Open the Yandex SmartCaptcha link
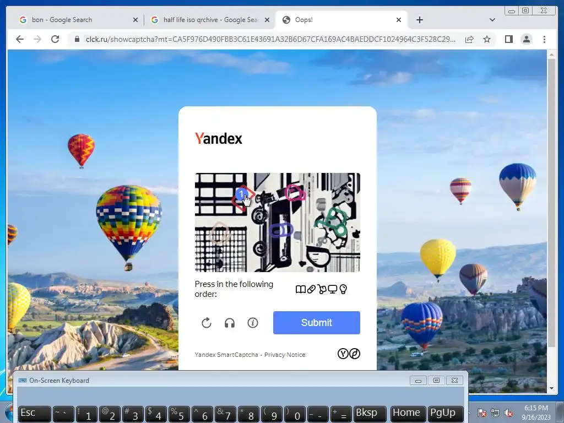 [226, 355]
